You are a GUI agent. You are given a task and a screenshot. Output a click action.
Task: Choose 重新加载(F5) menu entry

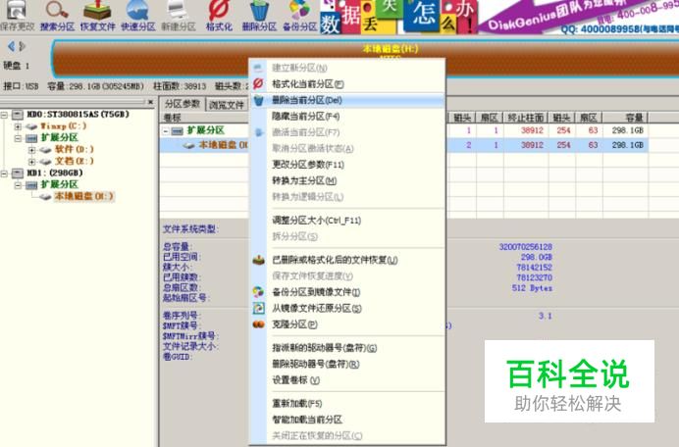(x=347, y=403)
